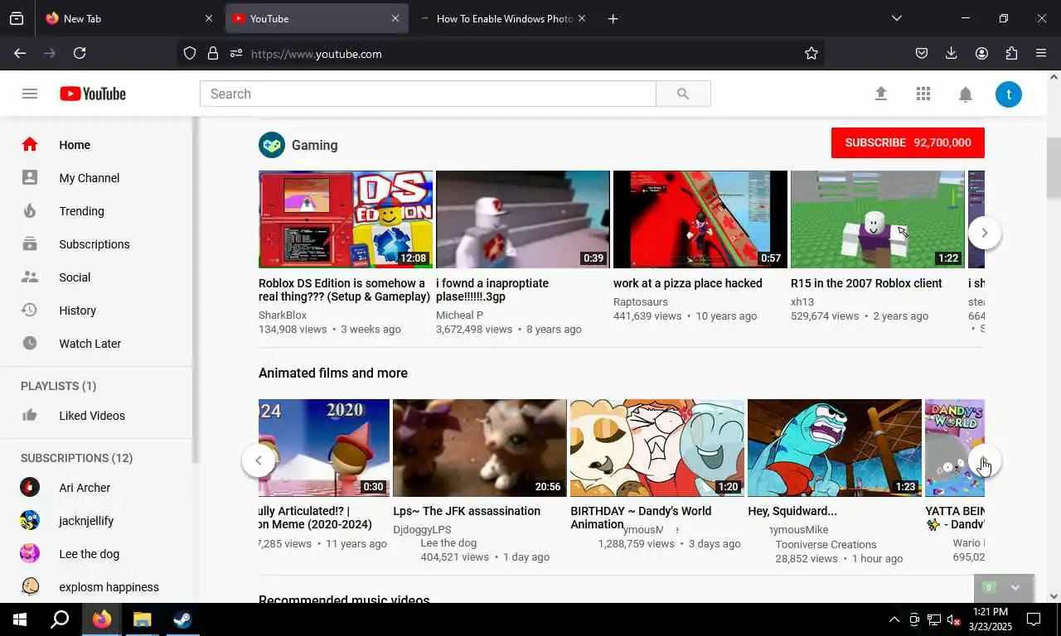Open the Firefox downloads icon

coord(952,53)
